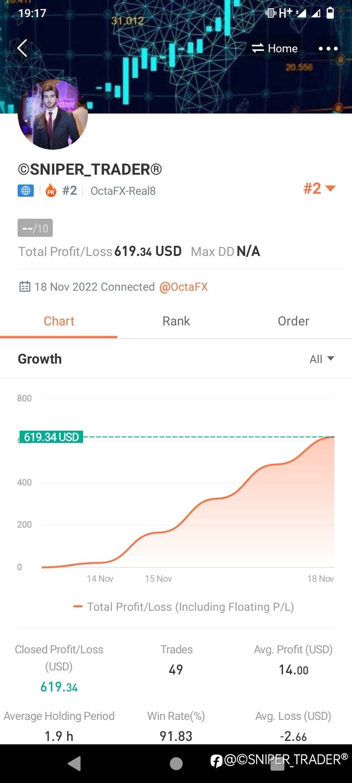
Task: Expand the orange #2 account dropdown
Action: (319, 188)
